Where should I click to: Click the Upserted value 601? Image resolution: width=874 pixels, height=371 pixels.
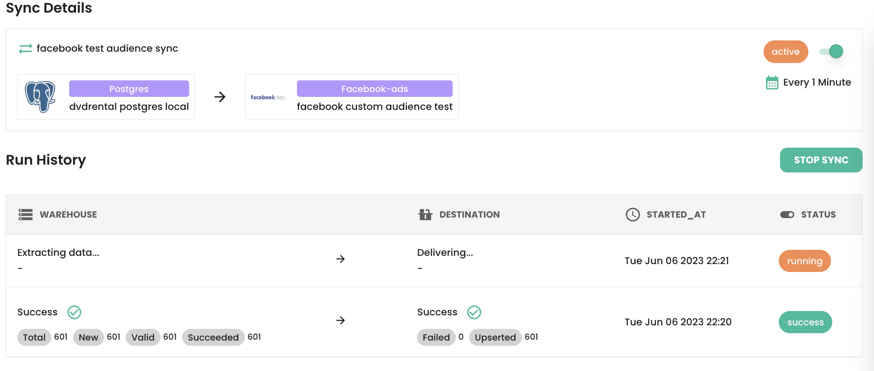tap(531, 337)
